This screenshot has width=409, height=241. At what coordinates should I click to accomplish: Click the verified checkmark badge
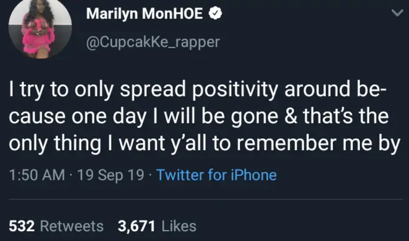(216, 13)
